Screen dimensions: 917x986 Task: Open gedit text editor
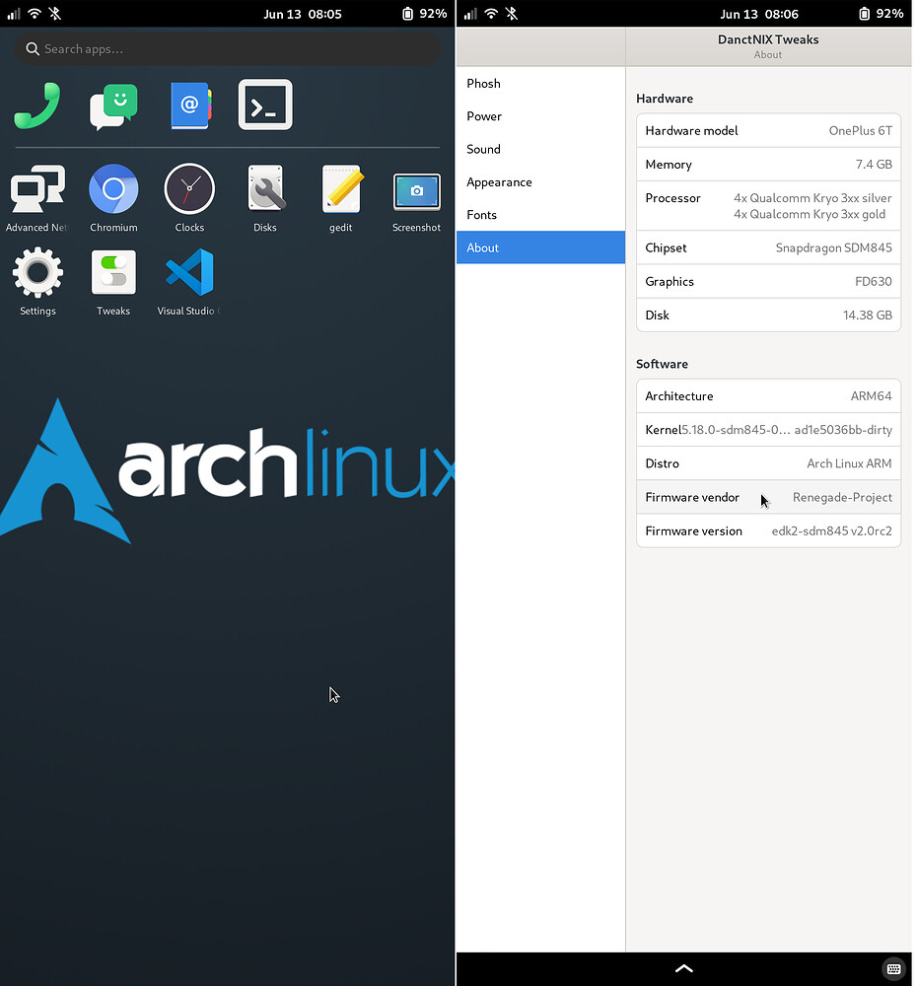click(x=341, y=198)
